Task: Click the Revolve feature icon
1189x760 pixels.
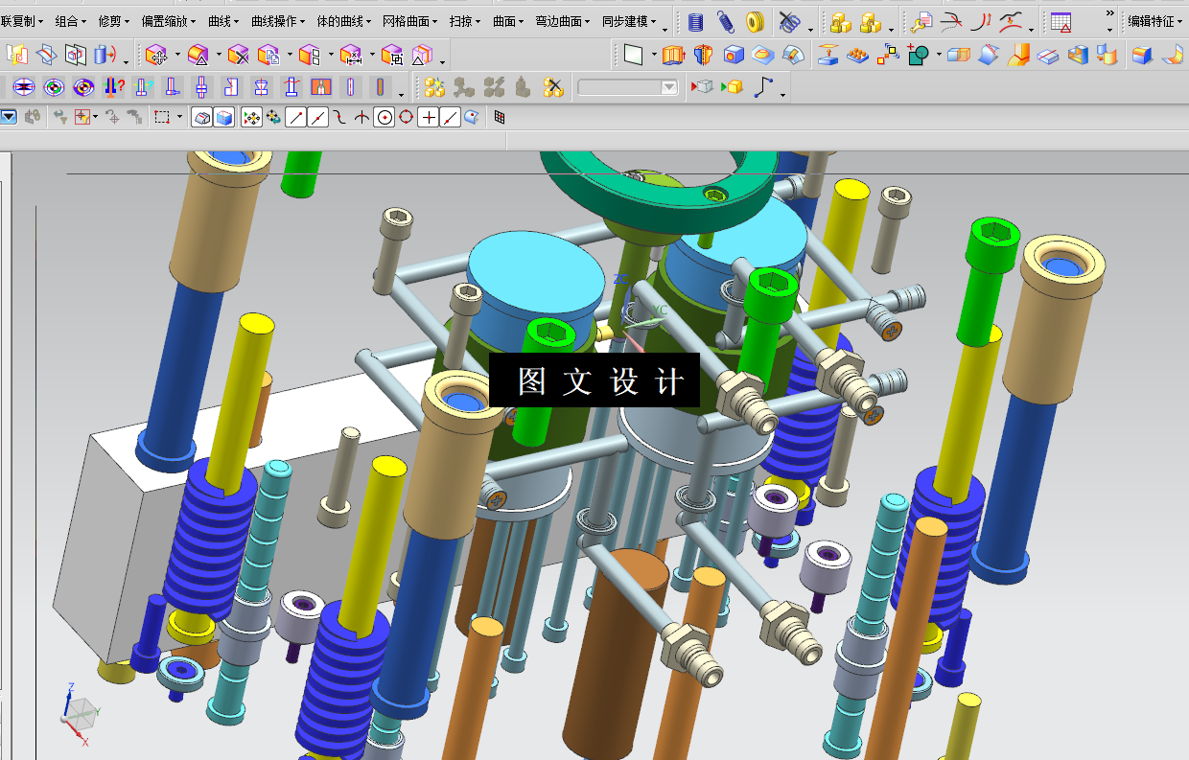Action: pyautogui.click(x=704, y=56)
